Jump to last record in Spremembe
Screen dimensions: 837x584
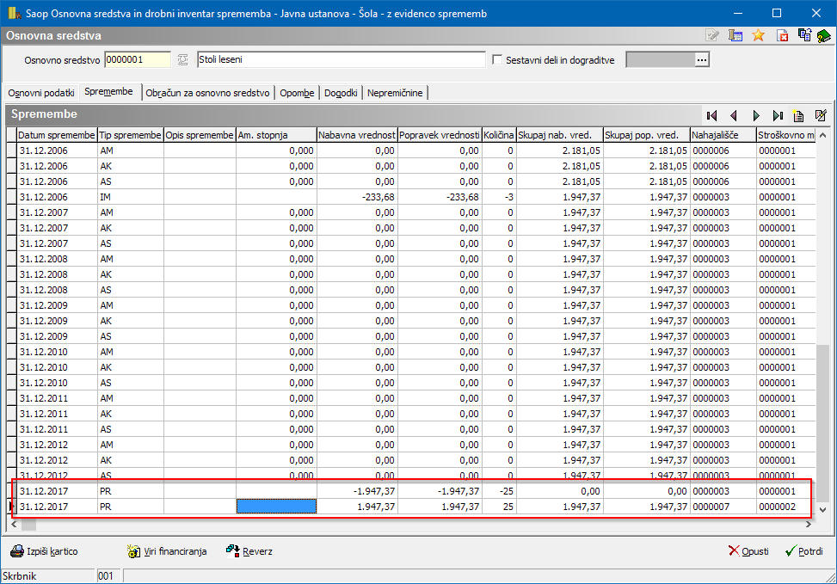(778, 115)
